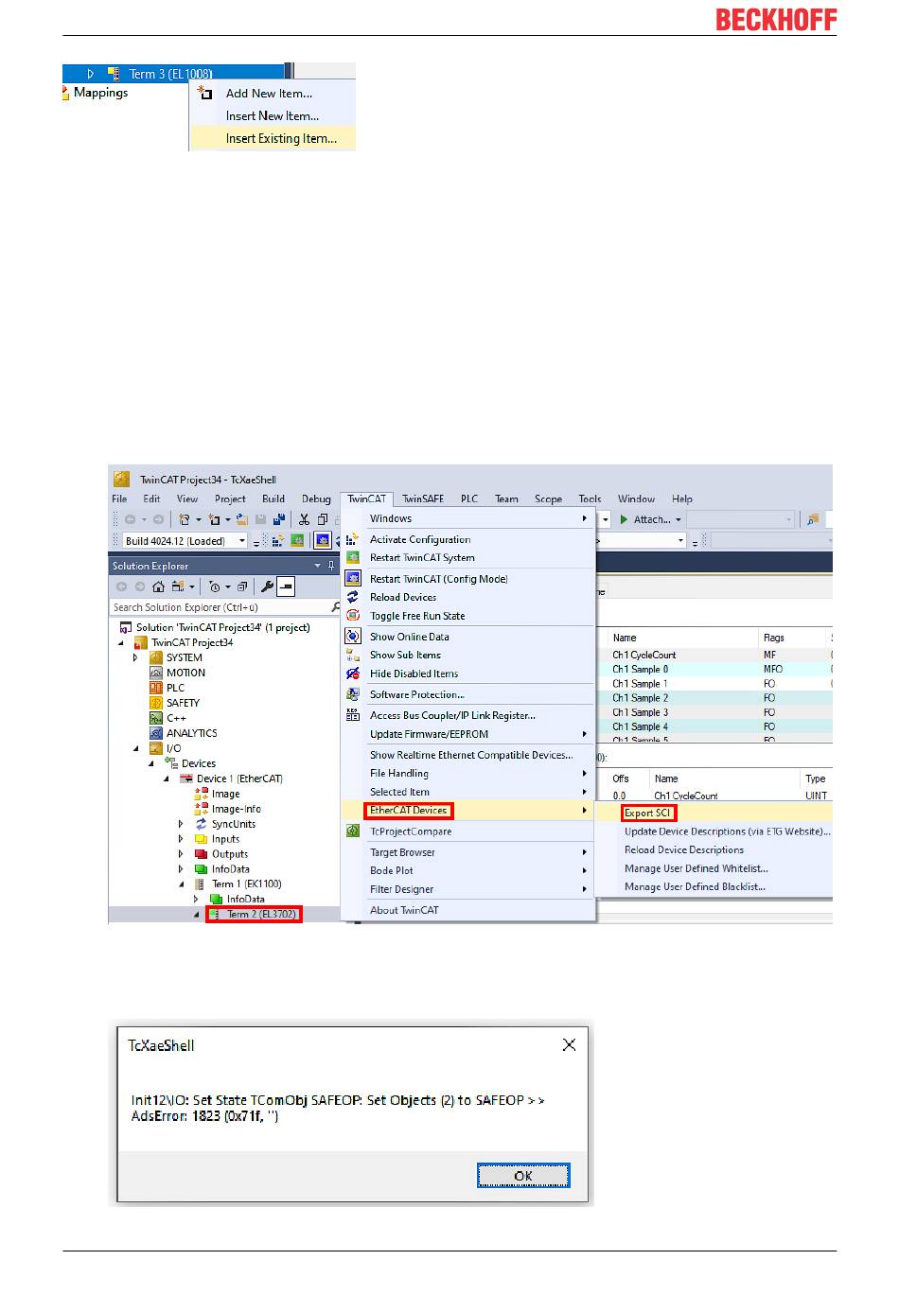Click Collapse All icon in Solution Explorer
Screen dimensions: 899x1295
point(241,586)
